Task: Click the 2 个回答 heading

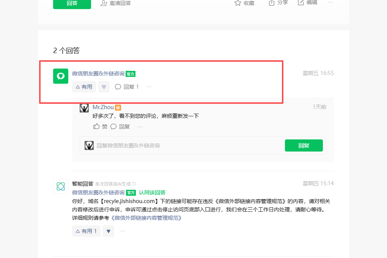Action: click(66, 50)
